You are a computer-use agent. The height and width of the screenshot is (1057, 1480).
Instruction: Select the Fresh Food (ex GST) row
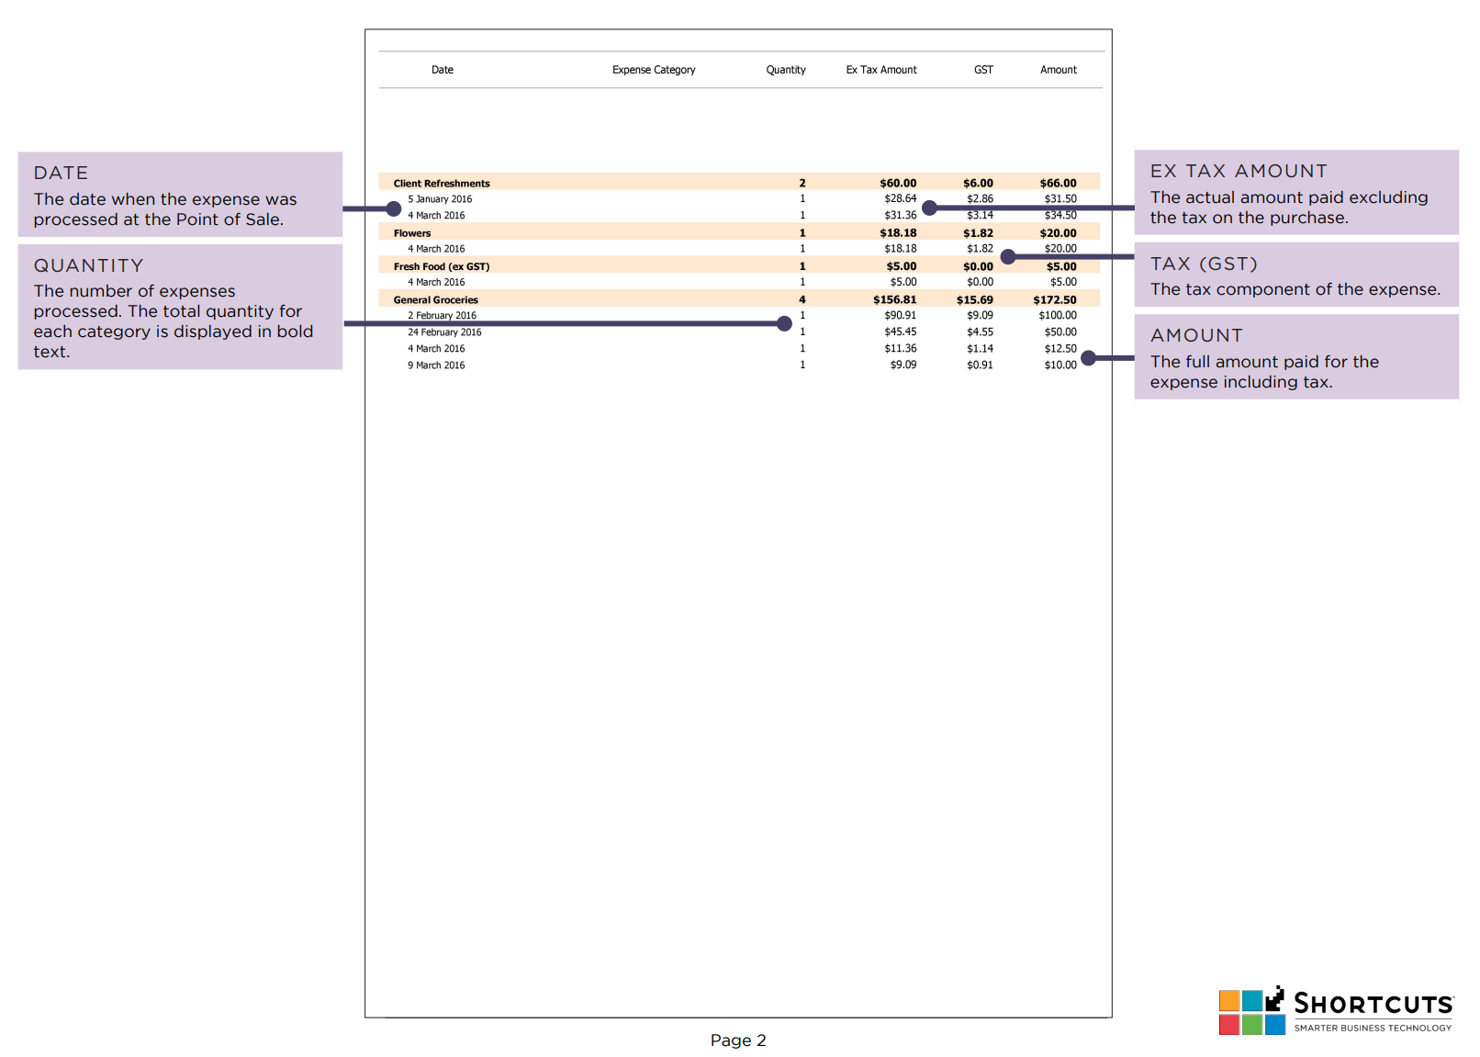coord(739,266)
